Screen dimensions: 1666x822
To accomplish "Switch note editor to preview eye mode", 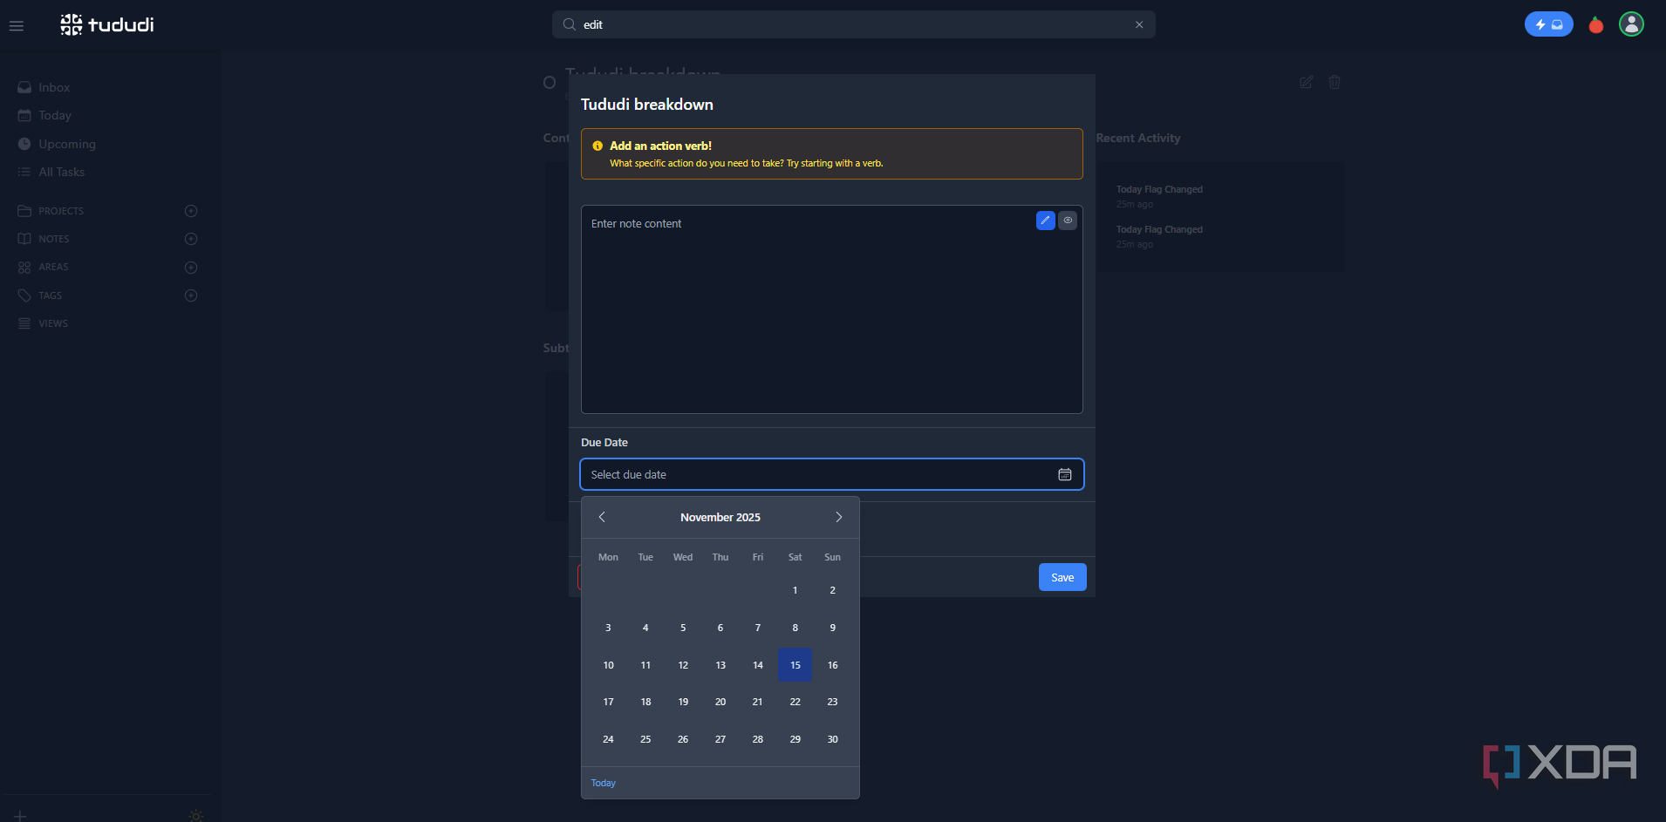I will pos(1068,221).
